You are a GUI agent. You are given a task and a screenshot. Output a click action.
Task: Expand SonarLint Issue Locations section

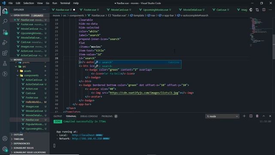[x=30, y=152]
